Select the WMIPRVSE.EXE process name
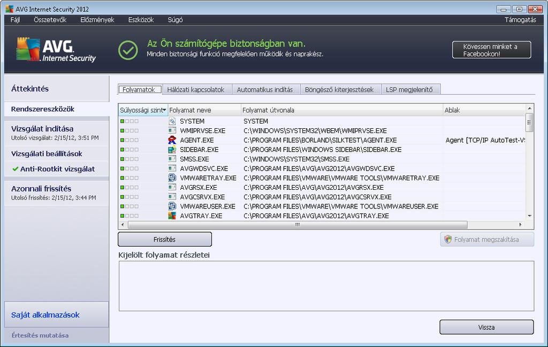 (203, 130)
